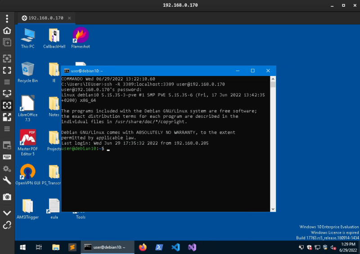360x254 pixels.
Task: Select Master PDF Editor 5 shortcut
Action: [x=28, y=142]
